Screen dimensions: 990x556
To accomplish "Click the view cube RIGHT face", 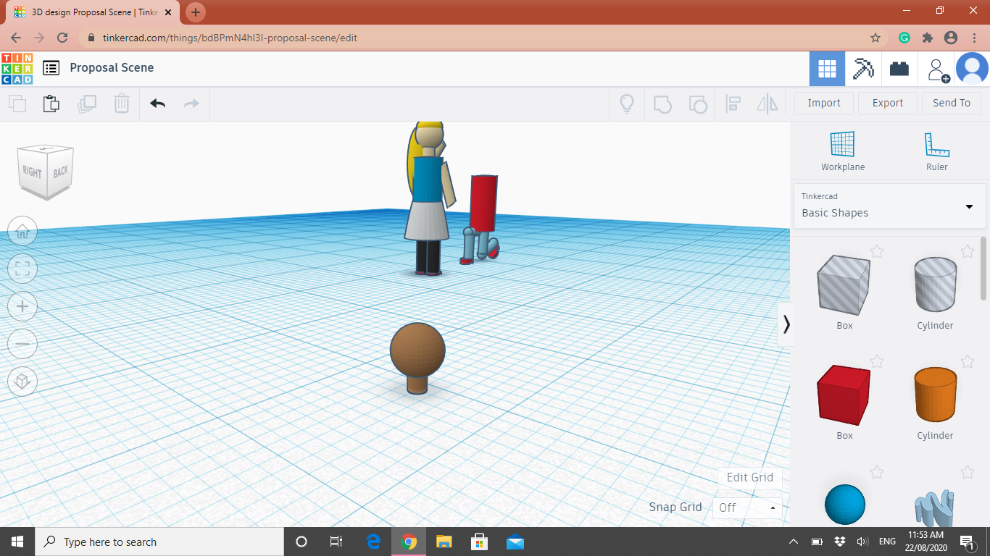I will pyautogui.click(x=32, y=172).
